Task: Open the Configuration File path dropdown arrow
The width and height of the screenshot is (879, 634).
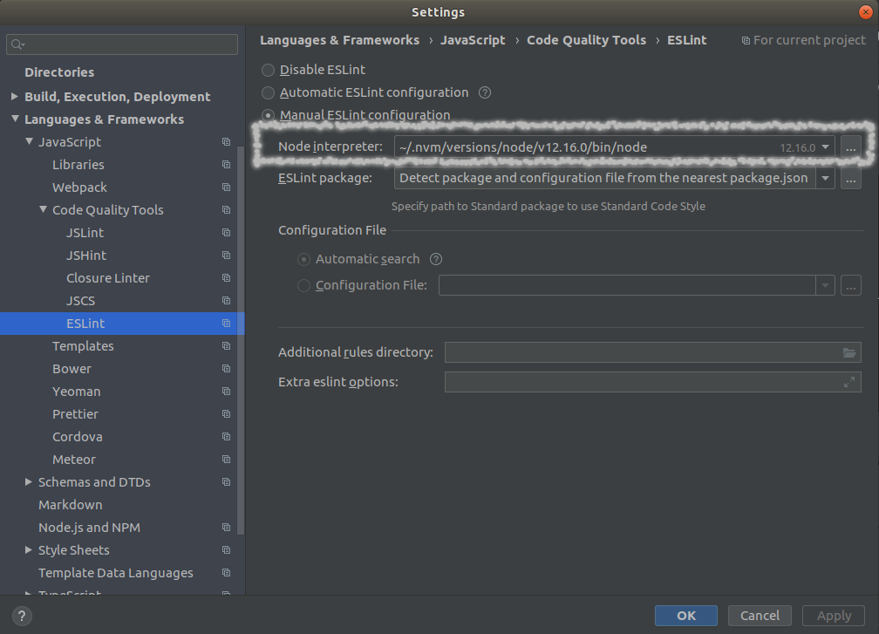Action: (x=825, y=285)
